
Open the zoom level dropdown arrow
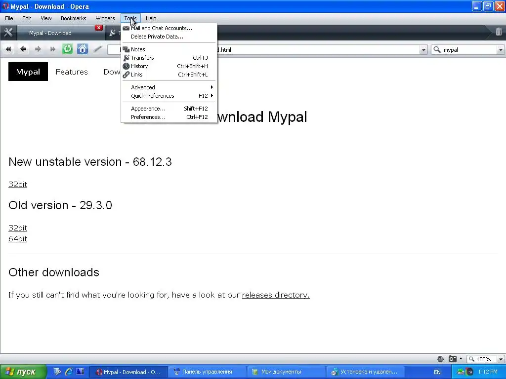coord(501,359)
